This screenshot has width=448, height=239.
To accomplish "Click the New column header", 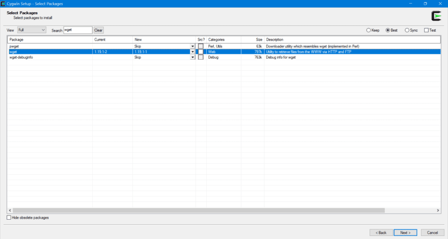I will coord(164,39).
